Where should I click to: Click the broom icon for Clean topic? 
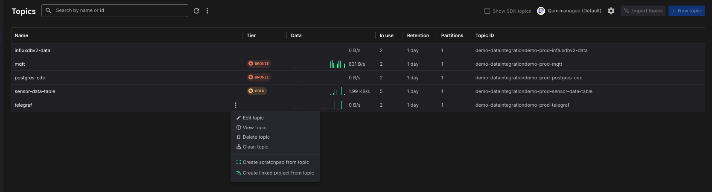point(239,147)
